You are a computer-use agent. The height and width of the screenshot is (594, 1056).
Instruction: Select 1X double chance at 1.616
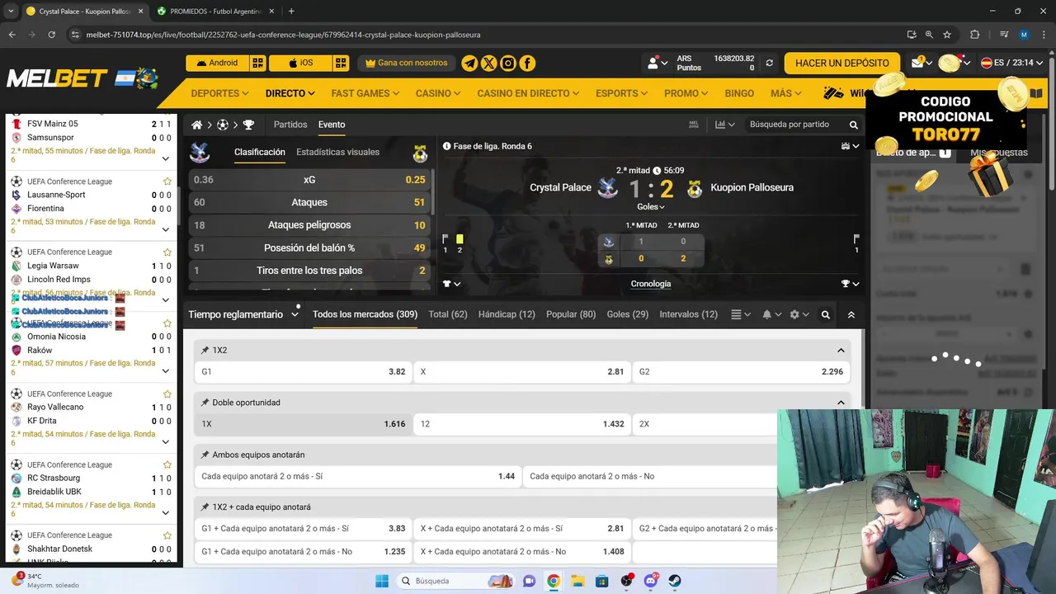click(303, 424)
